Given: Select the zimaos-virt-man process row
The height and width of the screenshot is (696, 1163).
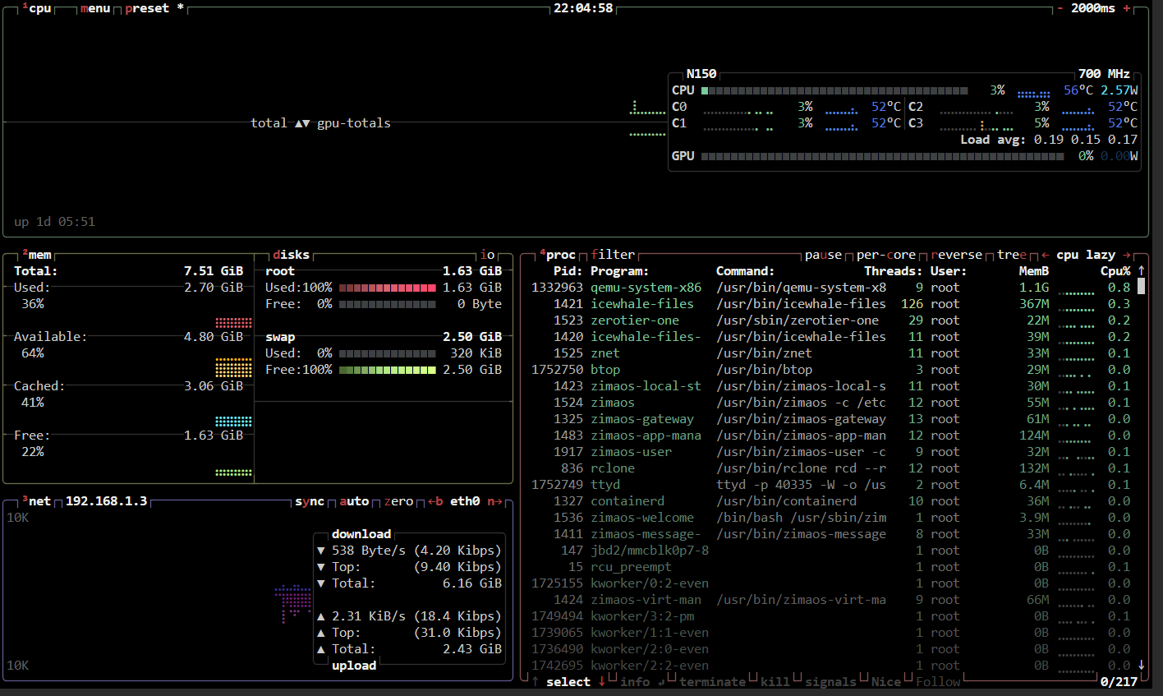Looking at the screenshot, I should tap(830, 600).
